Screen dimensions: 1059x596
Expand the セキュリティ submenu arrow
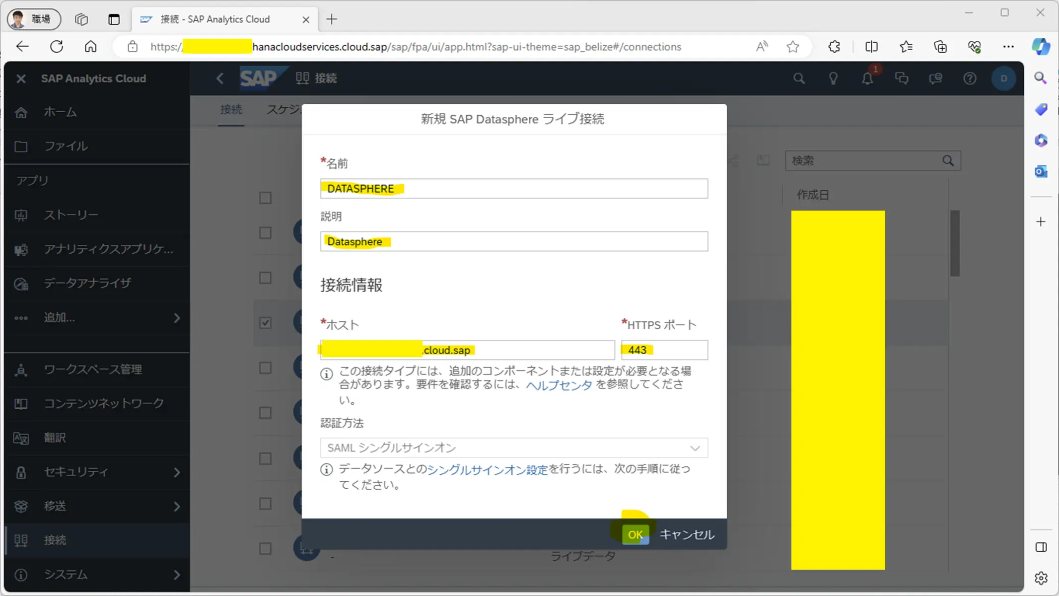[177, 472]
